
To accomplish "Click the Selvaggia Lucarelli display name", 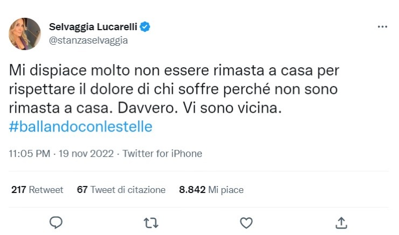I will [94, 26].
